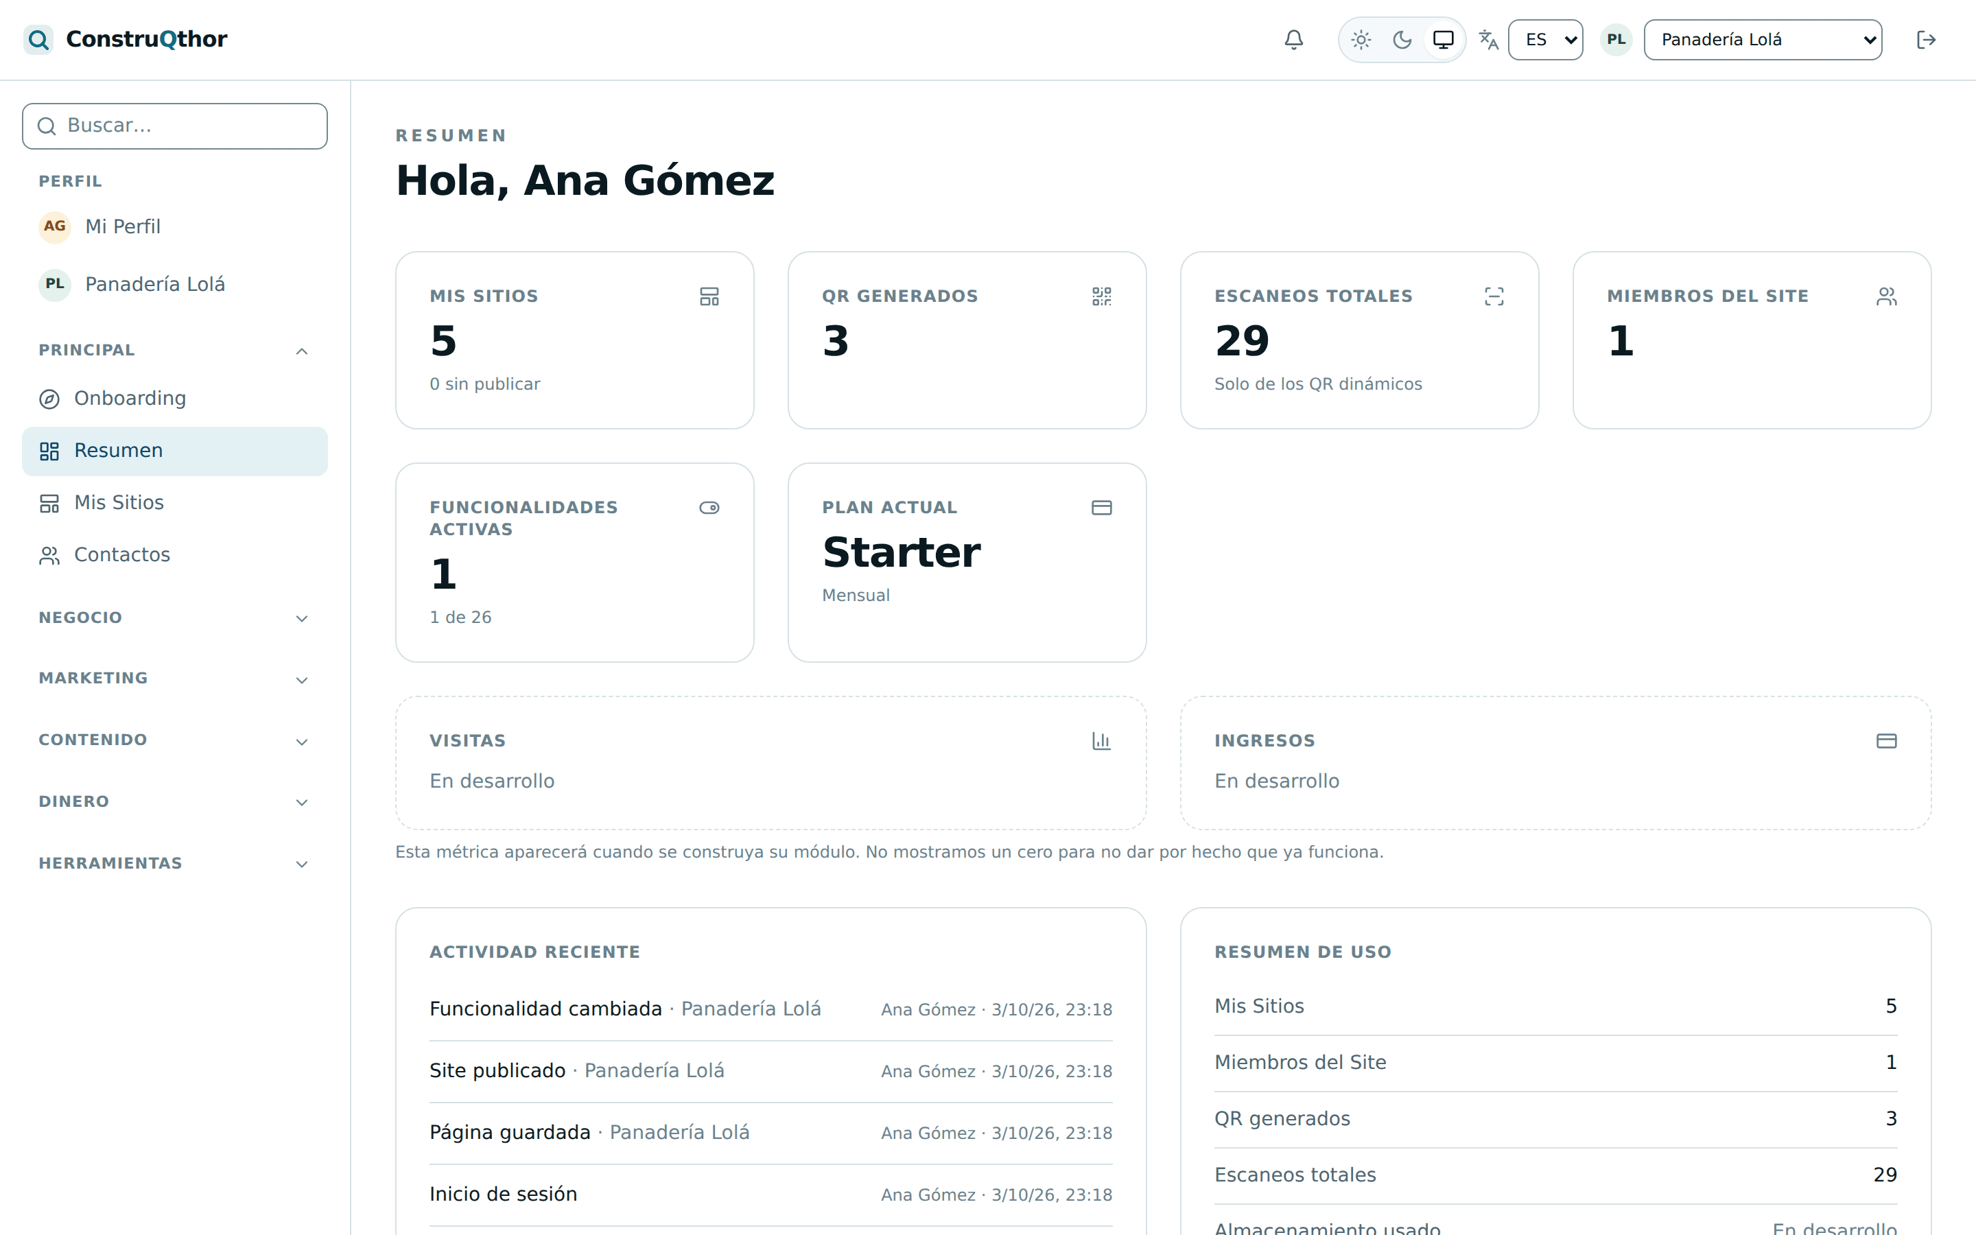Open Panadería Lolá in sidebar

pyautogui.click(x=175, y=283)
